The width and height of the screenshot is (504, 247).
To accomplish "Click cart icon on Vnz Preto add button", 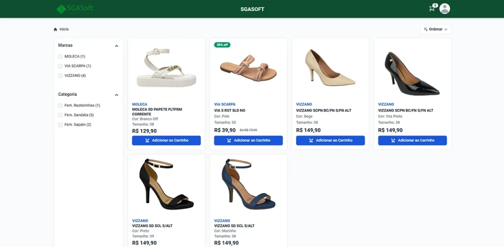I will coord(393,140).
